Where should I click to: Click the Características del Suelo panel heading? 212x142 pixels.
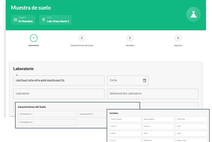point(32,107)
